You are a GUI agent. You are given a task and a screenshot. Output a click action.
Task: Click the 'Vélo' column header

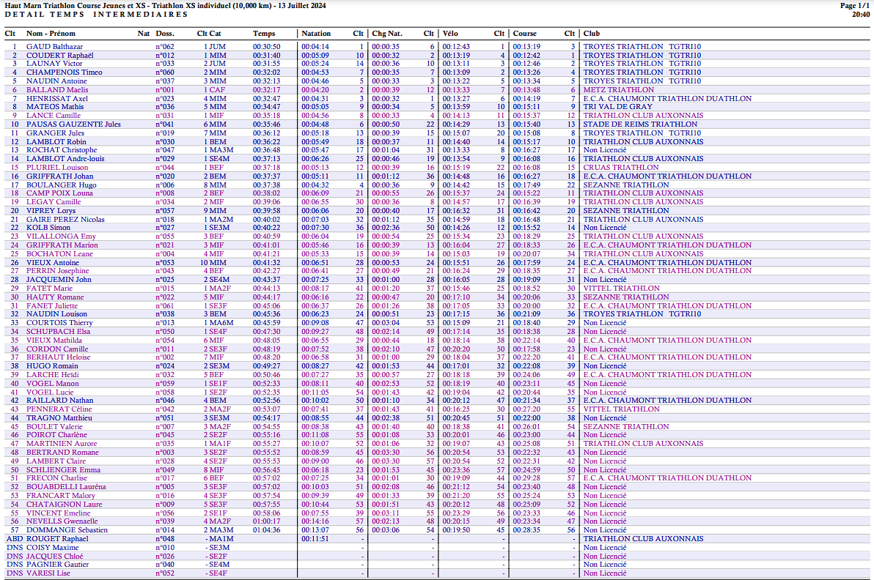click(x=450, y=34)
